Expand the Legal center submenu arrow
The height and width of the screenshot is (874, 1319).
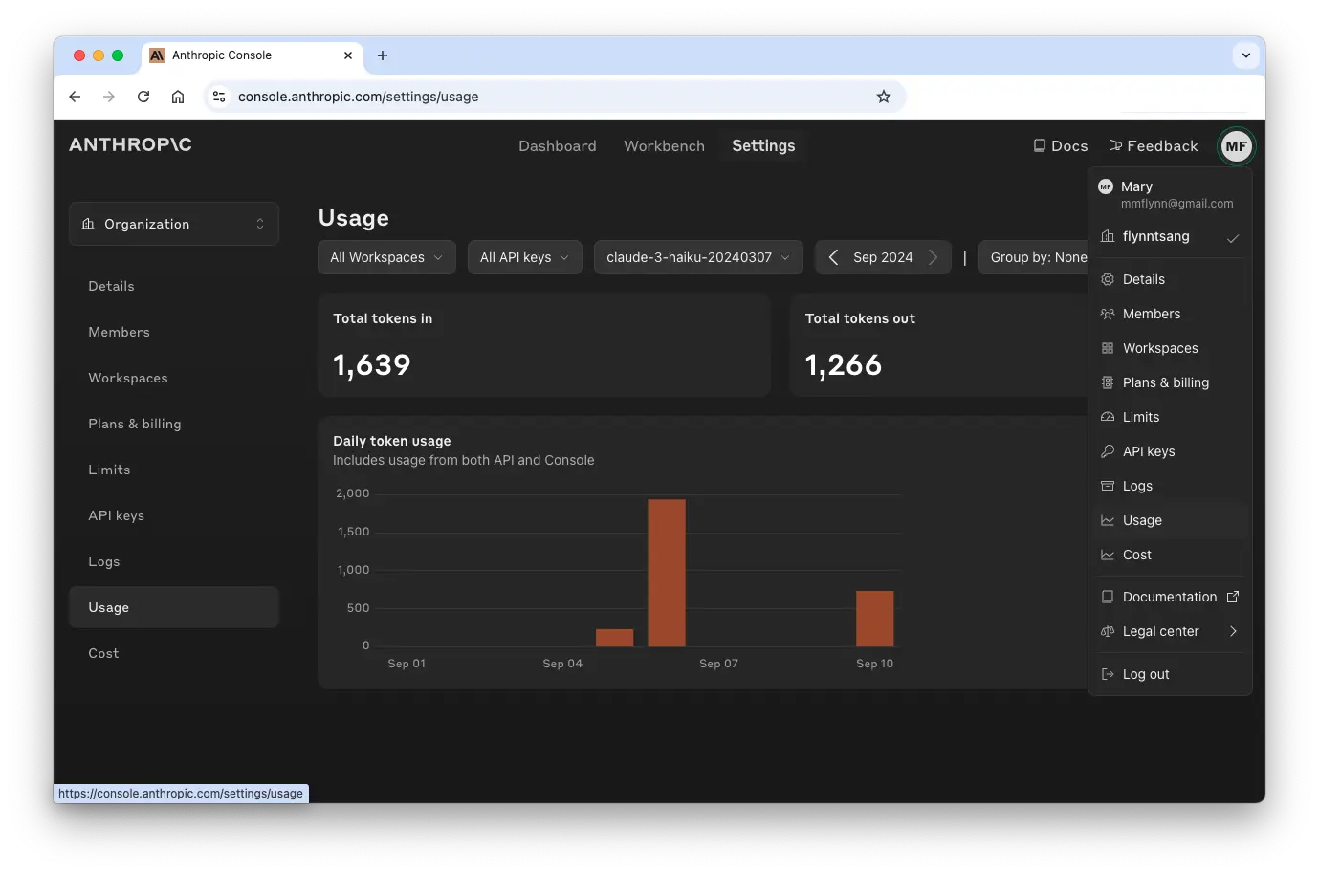pos(1233,631)
